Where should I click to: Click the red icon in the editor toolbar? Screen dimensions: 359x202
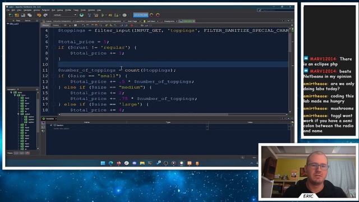[x=132, y=25]
